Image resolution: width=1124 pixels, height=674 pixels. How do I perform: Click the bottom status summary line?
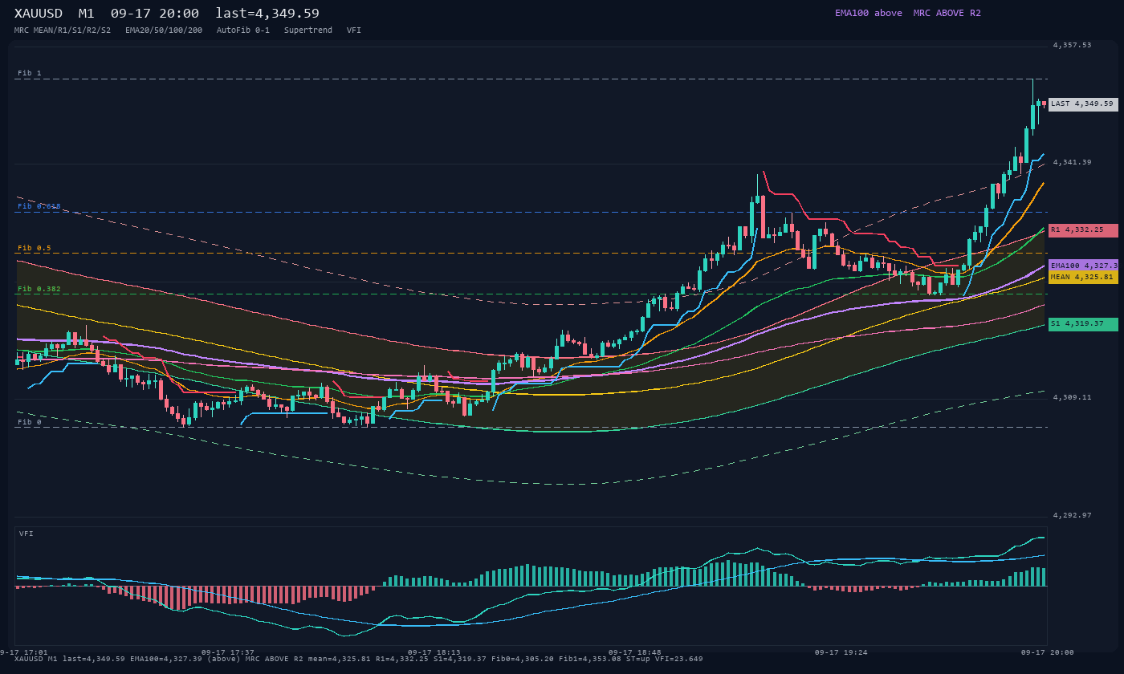pyautogui.click(x=359, y=659)
